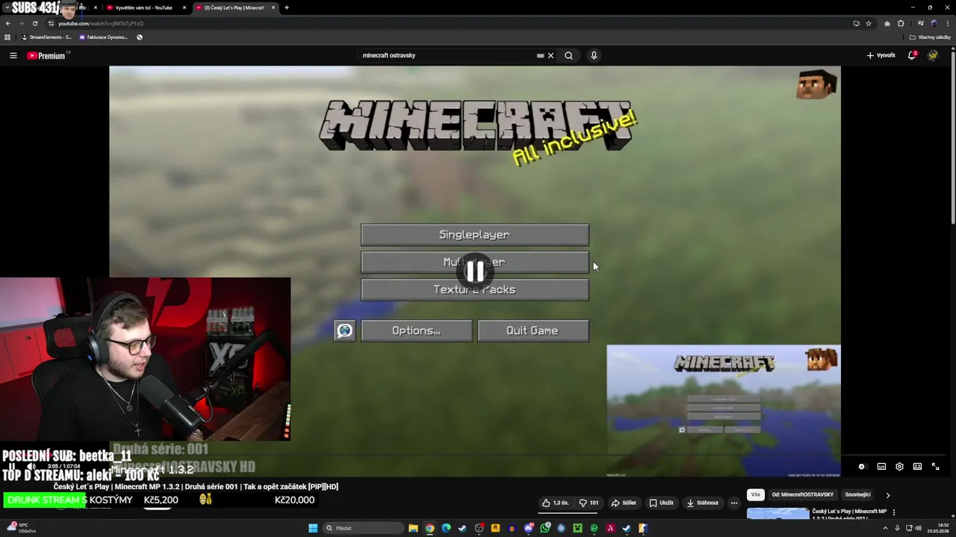Screen dimensions: 956x537
Task: Open Chrome three-dot menu
Action: [x=949, y=23]
